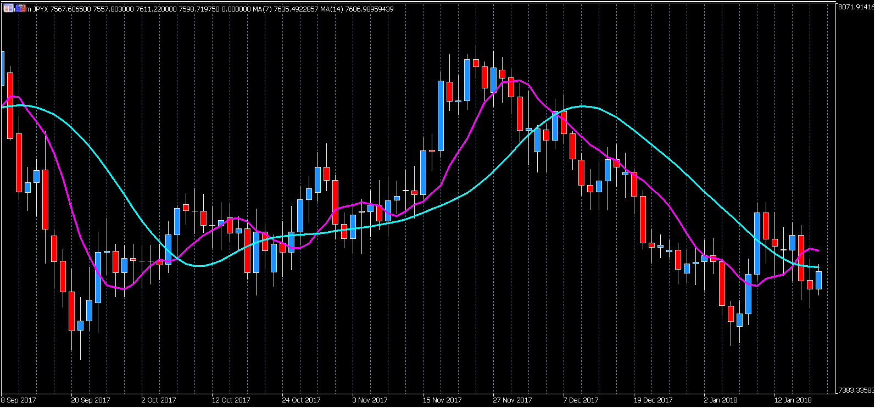875x408 pixels.
Task: Click the 8071.914 price at top of scale
Action: coord(855,7)
